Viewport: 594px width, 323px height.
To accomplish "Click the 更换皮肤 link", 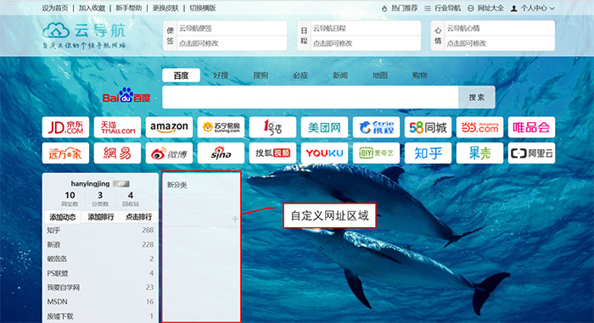I will pos(165,8).
